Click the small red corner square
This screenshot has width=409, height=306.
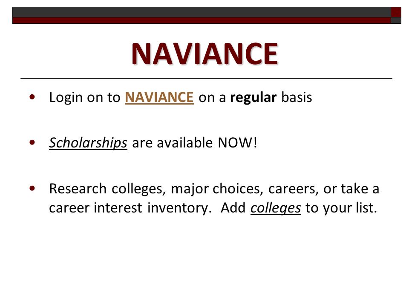[x=396, y=12]
